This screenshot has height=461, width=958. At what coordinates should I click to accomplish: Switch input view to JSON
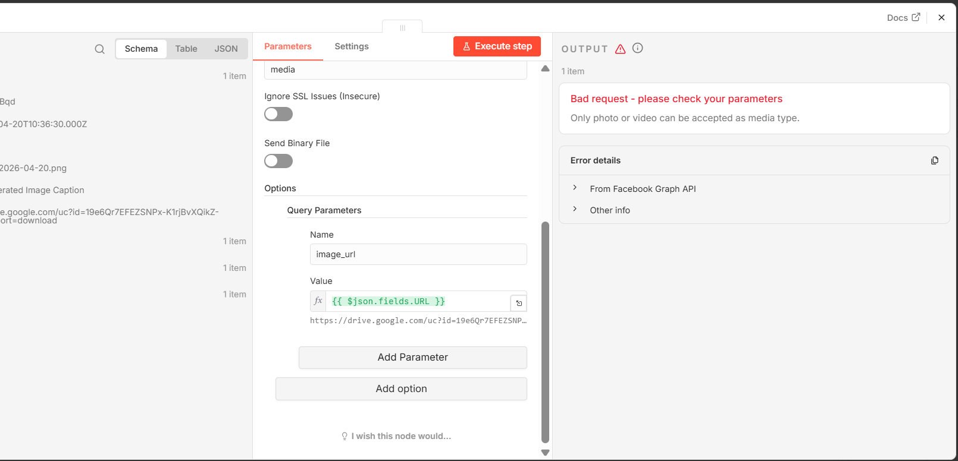click(x=226, y=49)
